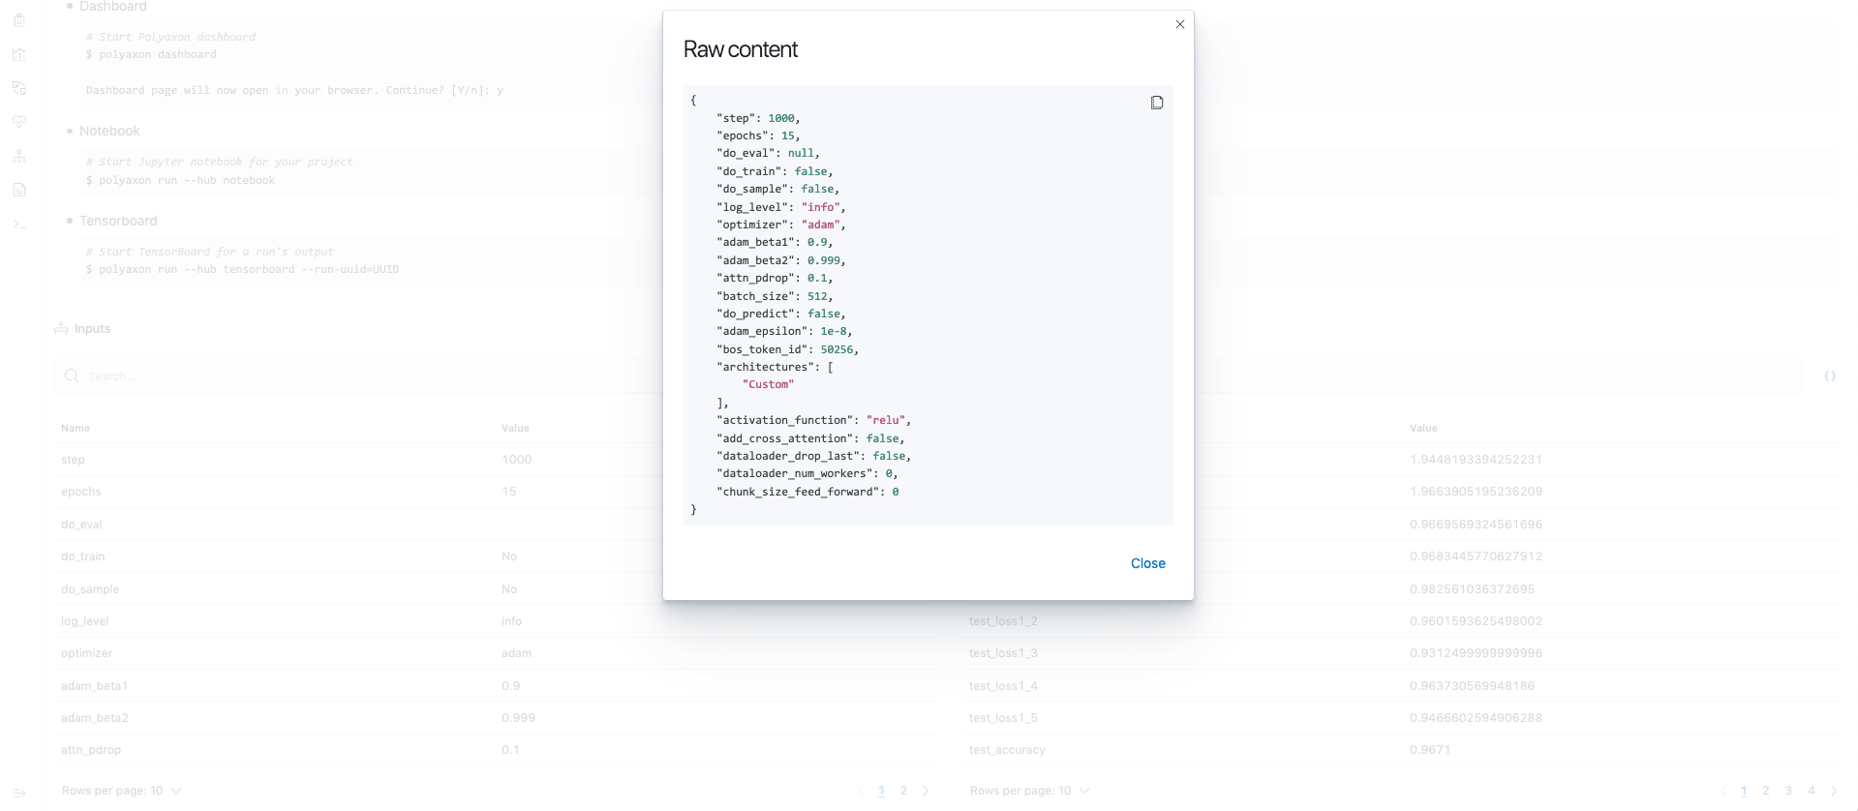
Task: Click the "Custom" architecture value in JSON
Action: 768,384
